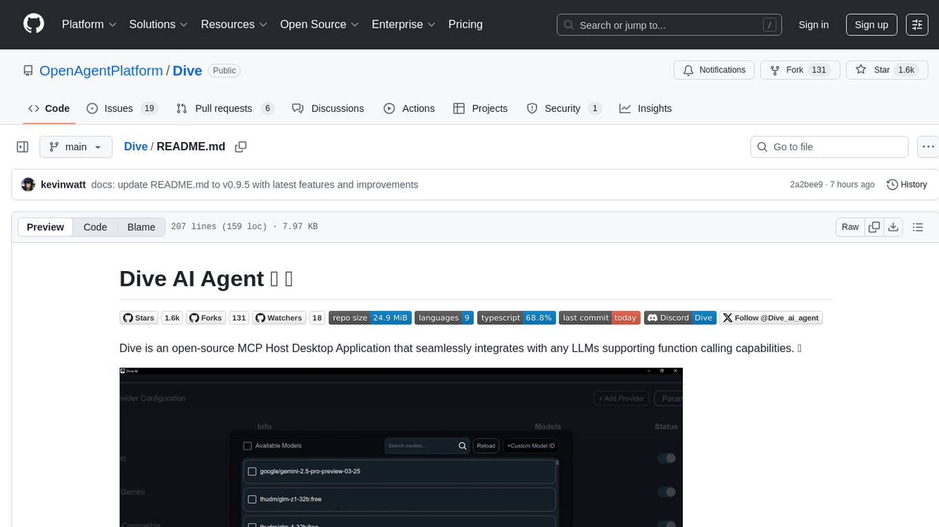939x527 pixels.
Task: Open the Projects tab
Action: pos(481,108)
